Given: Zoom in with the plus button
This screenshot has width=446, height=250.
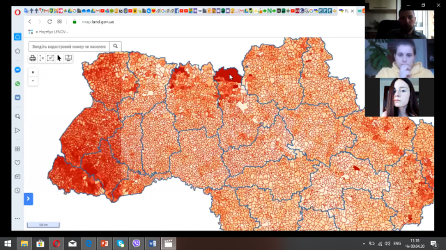Looking at the screenshot, I should click(33, 72).
